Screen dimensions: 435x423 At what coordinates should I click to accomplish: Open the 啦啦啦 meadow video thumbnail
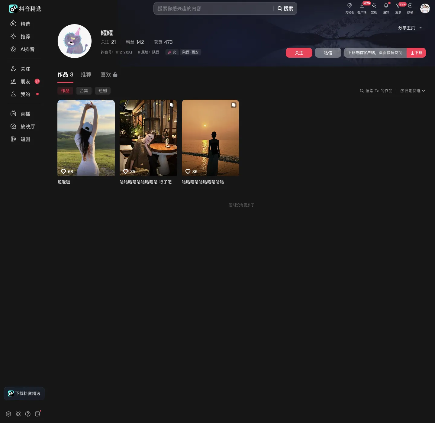pyautogui.click(x=86, y=138)
